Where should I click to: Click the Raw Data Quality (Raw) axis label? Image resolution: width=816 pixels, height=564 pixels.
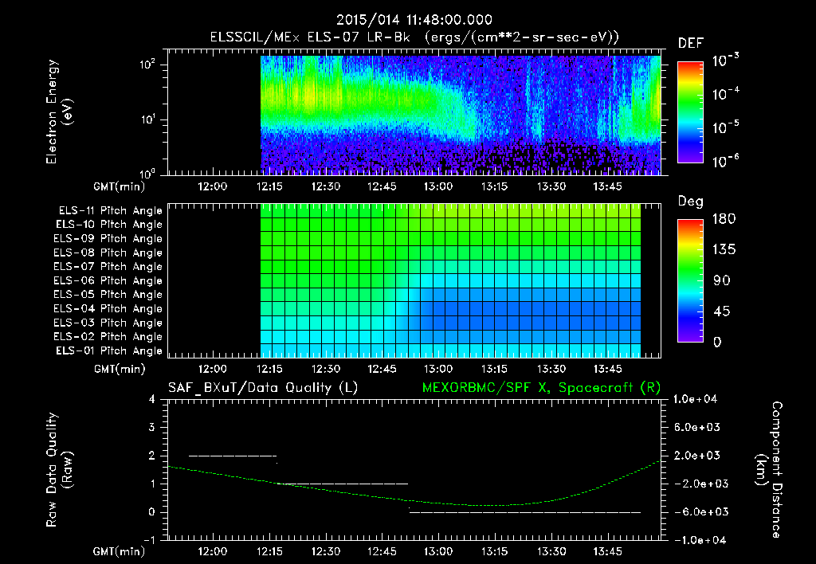click(59, 470)
